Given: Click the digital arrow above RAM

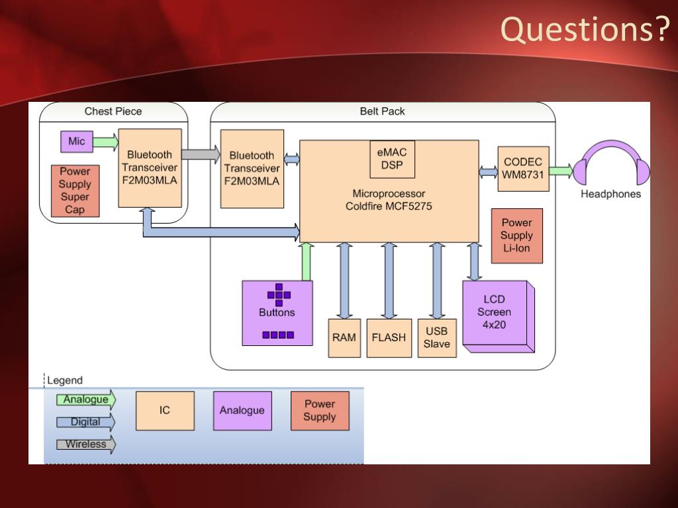Looking at the screenshot, I should pyautogui.click(x=344, y=280).
